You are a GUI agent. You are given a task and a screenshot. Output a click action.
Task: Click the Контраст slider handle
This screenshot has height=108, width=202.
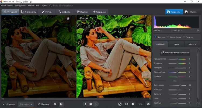click(x=177, y=90)
